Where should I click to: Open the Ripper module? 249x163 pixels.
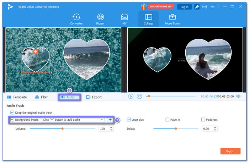coord(101,19)
